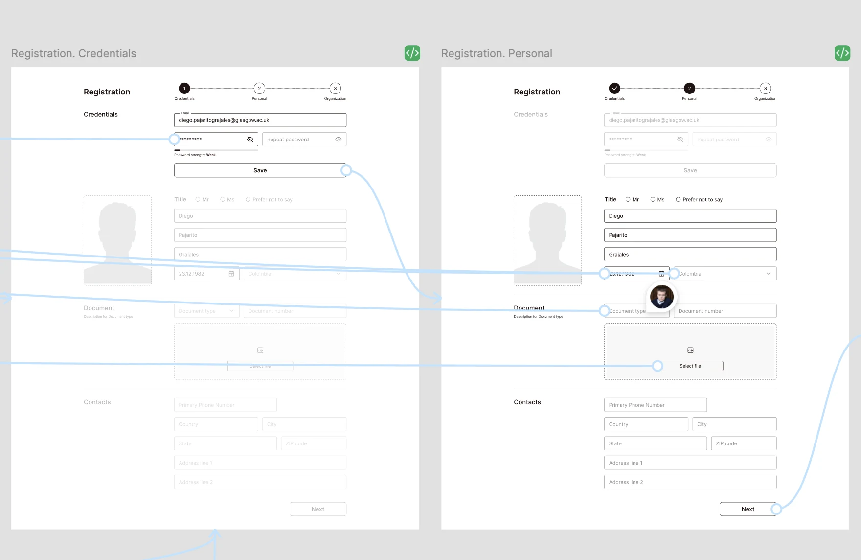Viewport: 861px width, 560px height.
Task: Toggle password visibility in Credentials frame password field
Action: (250, 140)
